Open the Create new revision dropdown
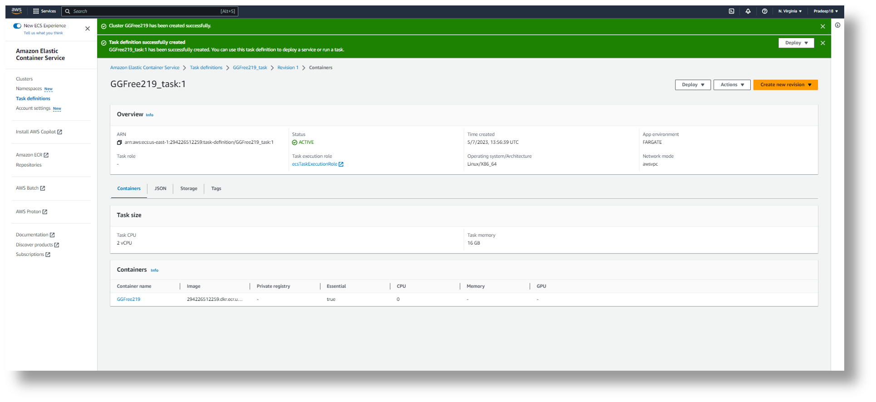Viewport: 876px width, 402px height. click(x=786, y=85)
